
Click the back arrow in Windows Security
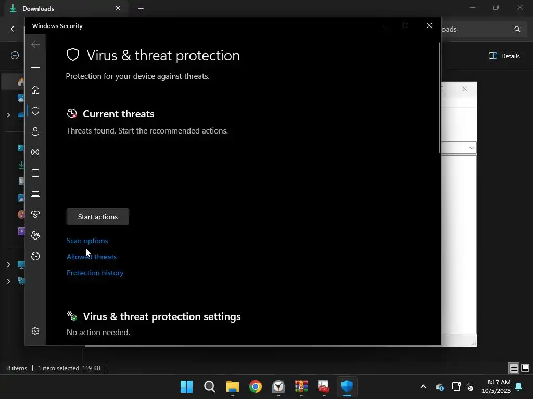(x=35, y=44)
